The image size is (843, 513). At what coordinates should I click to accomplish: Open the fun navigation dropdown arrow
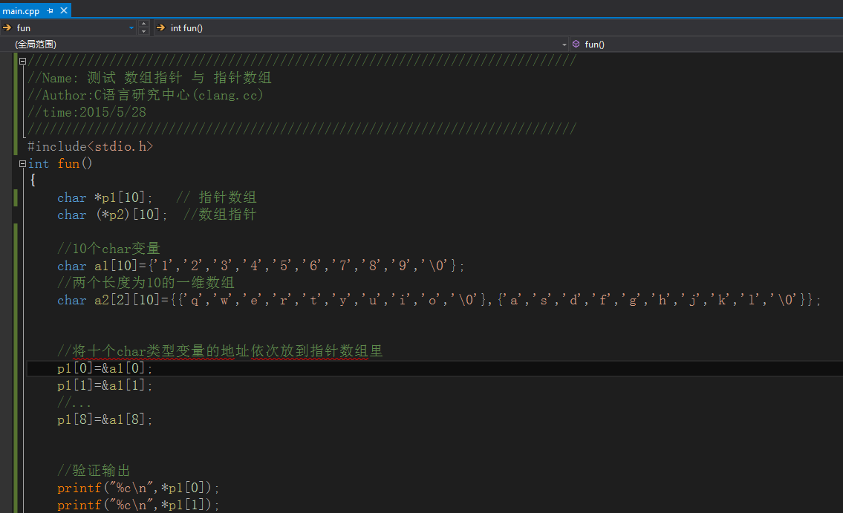pos(131,28)
